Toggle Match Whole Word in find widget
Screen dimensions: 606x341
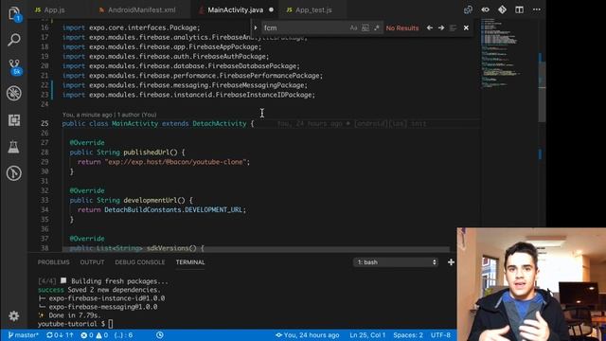365,27
